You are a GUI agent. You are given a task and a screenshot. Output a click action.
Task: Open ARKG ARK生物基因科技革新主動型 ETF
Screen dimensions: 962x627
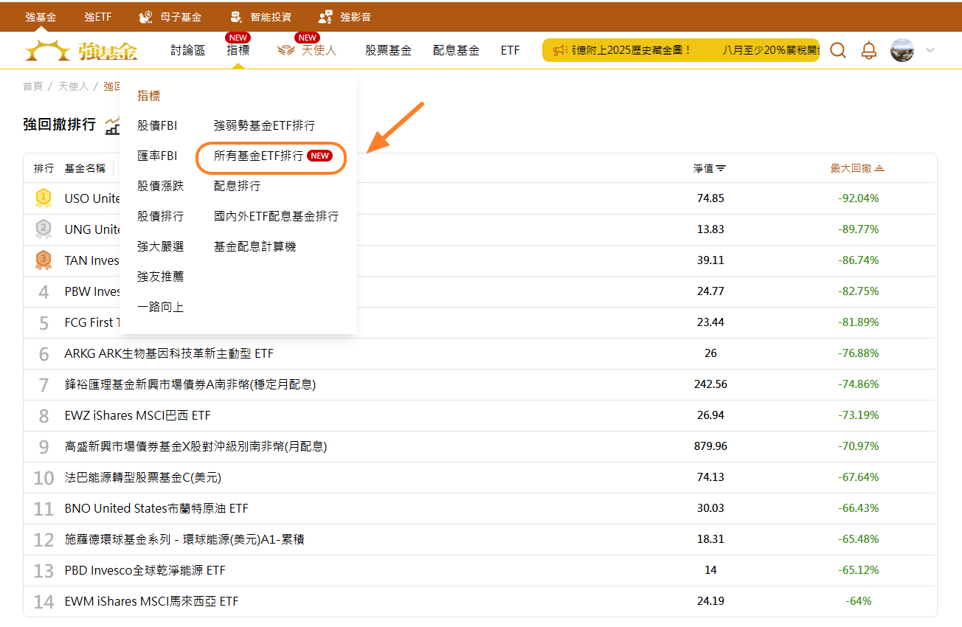coord(169,353)
